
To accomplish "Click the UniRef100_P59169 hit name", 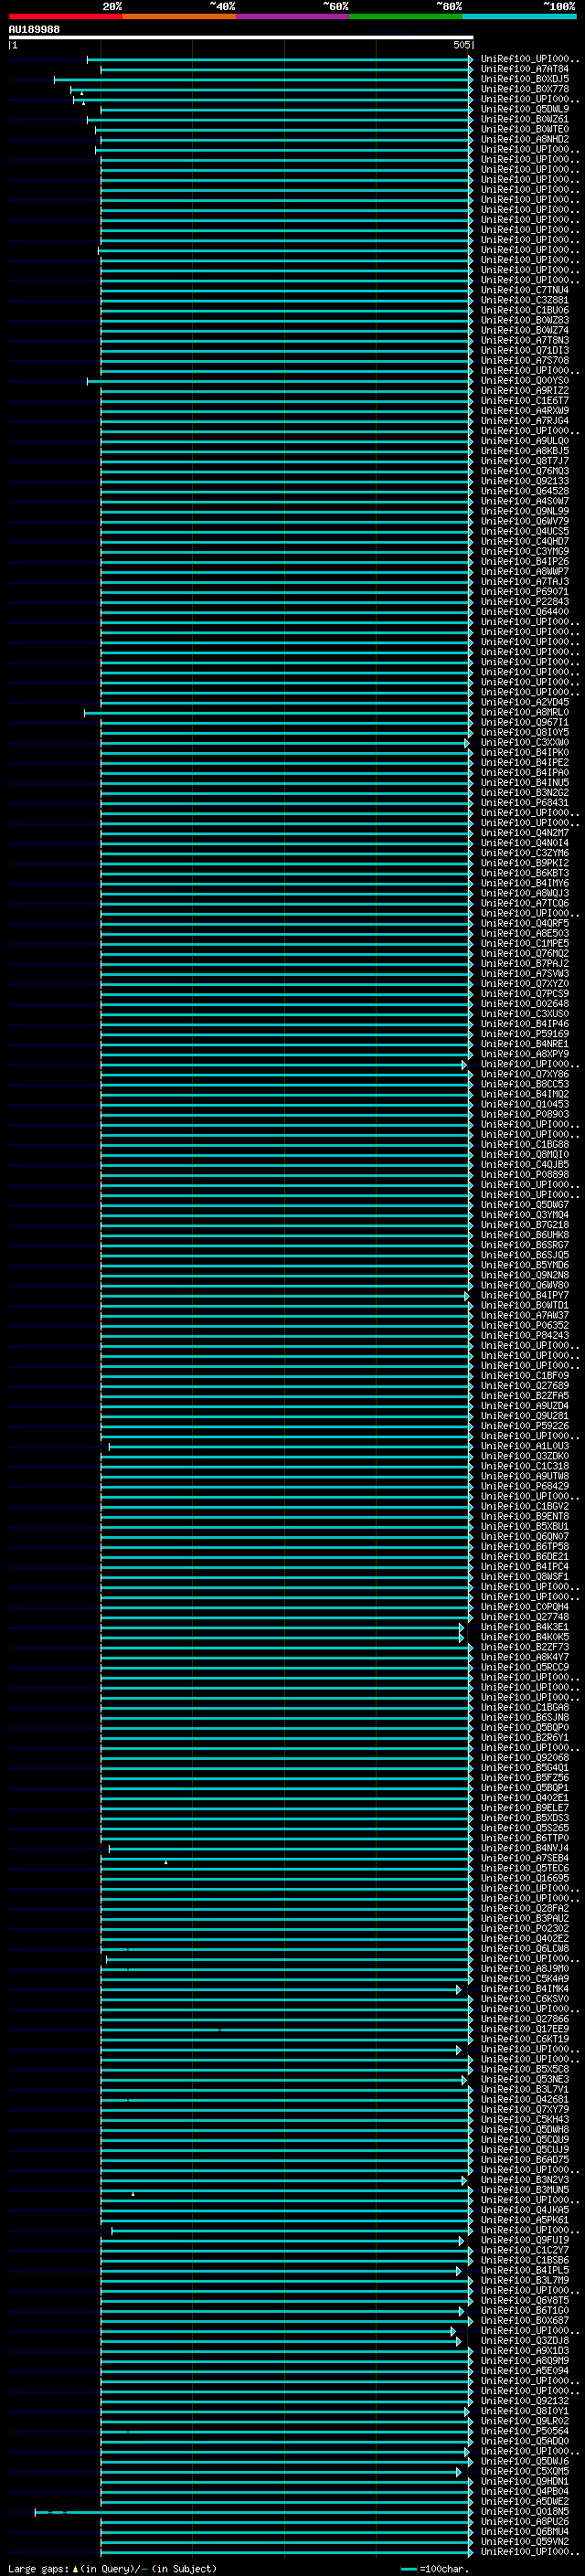I will pos(525,1035).
